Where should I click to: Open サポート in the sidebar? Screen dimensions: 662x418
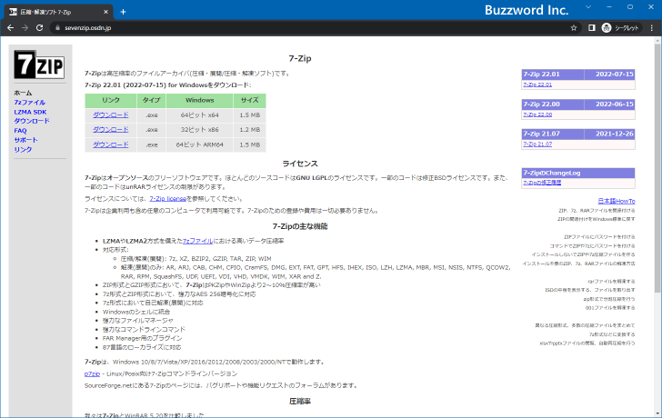(25, 140)
